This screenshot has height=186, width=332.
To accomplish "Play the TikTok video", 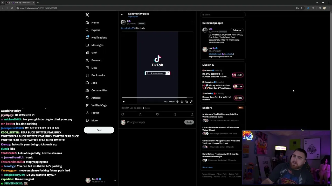I will tap(123, 102).
